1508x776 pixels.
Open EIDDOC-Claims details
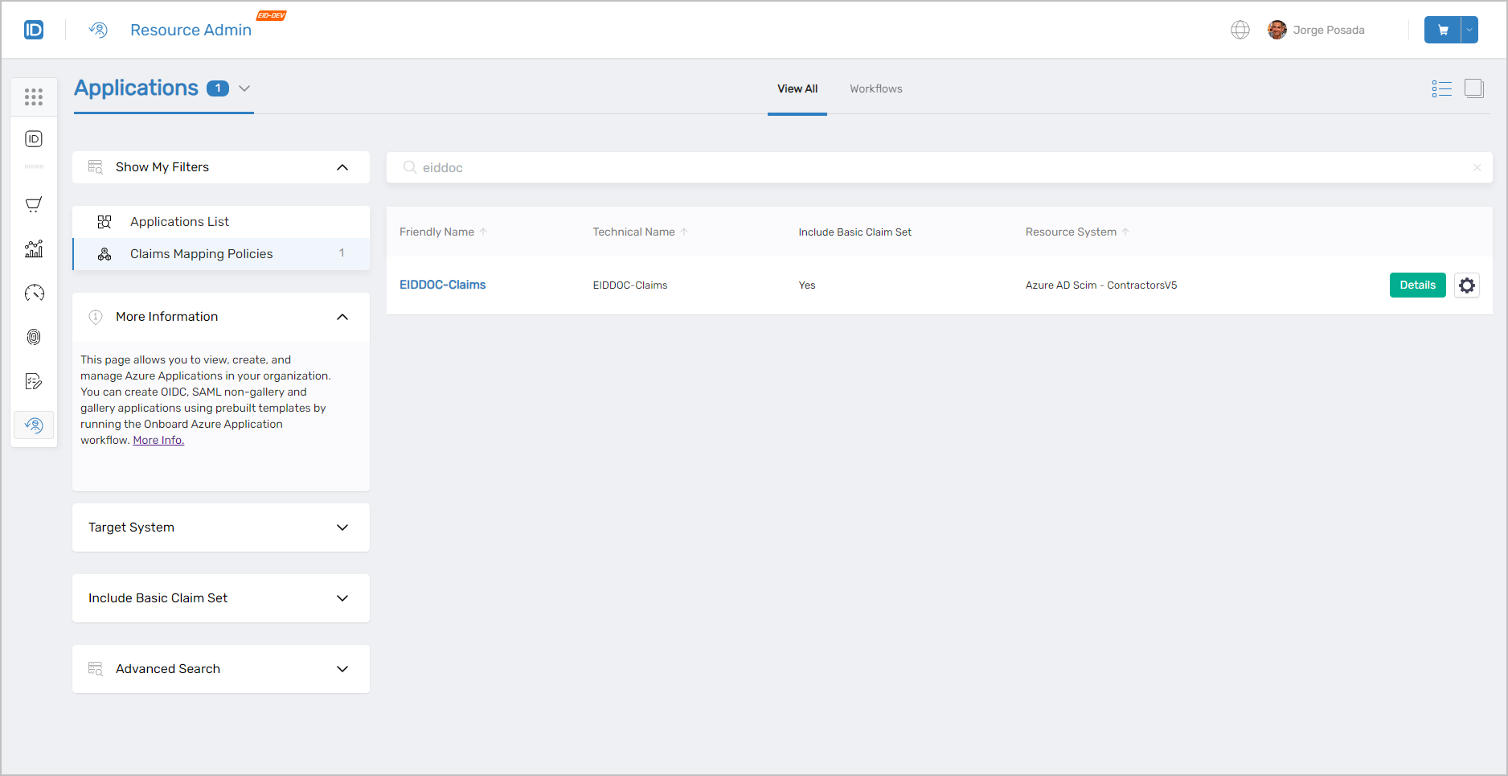1417,285
